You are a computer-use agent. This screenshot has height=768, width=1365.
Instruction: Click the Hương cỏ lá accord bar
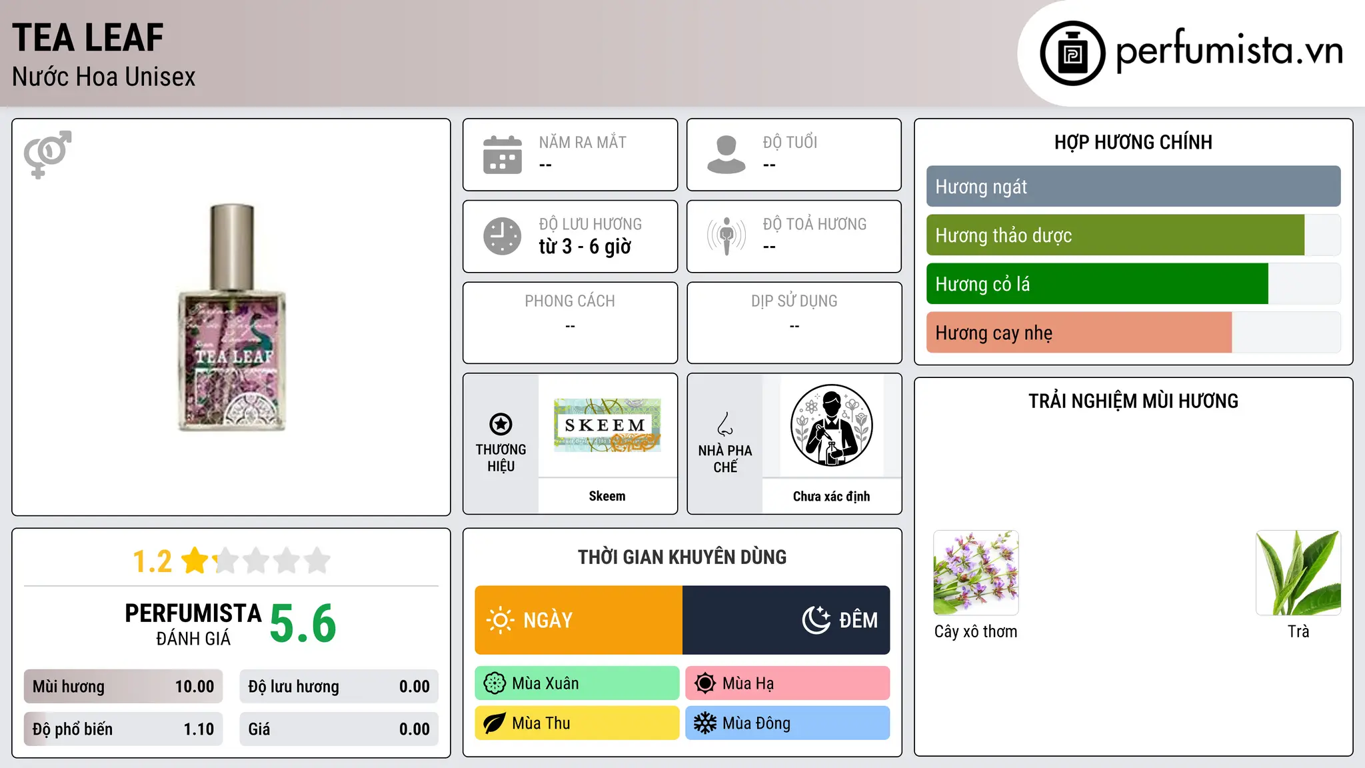(1133, 284)
